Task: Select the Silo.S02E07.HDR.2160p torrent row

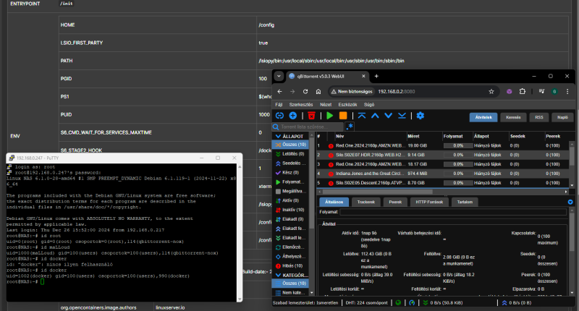Action: pos(442,155)
